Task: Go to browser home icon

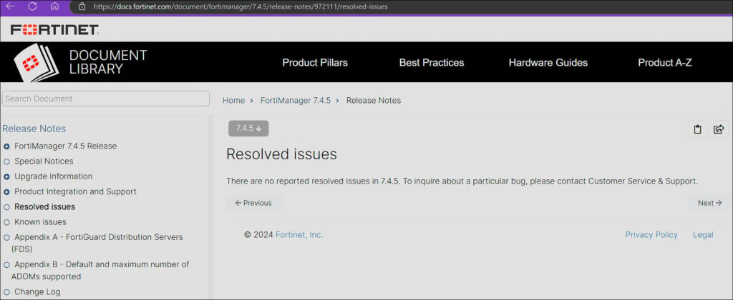Action: tap(54, 6)
